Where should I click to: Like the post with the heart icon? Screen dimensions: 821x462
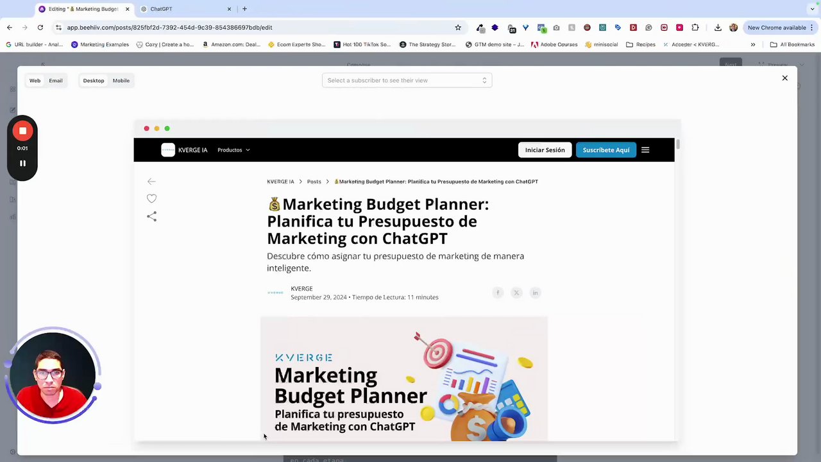coord(151,199)
